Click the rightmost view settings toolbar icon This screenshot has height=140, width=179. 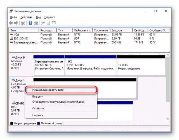tap(54, 23)
